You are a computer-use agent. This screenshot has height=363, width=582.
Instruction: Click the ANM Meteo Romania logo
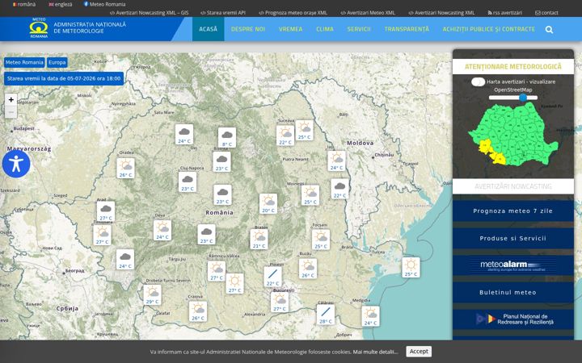[x=39, y=28]
